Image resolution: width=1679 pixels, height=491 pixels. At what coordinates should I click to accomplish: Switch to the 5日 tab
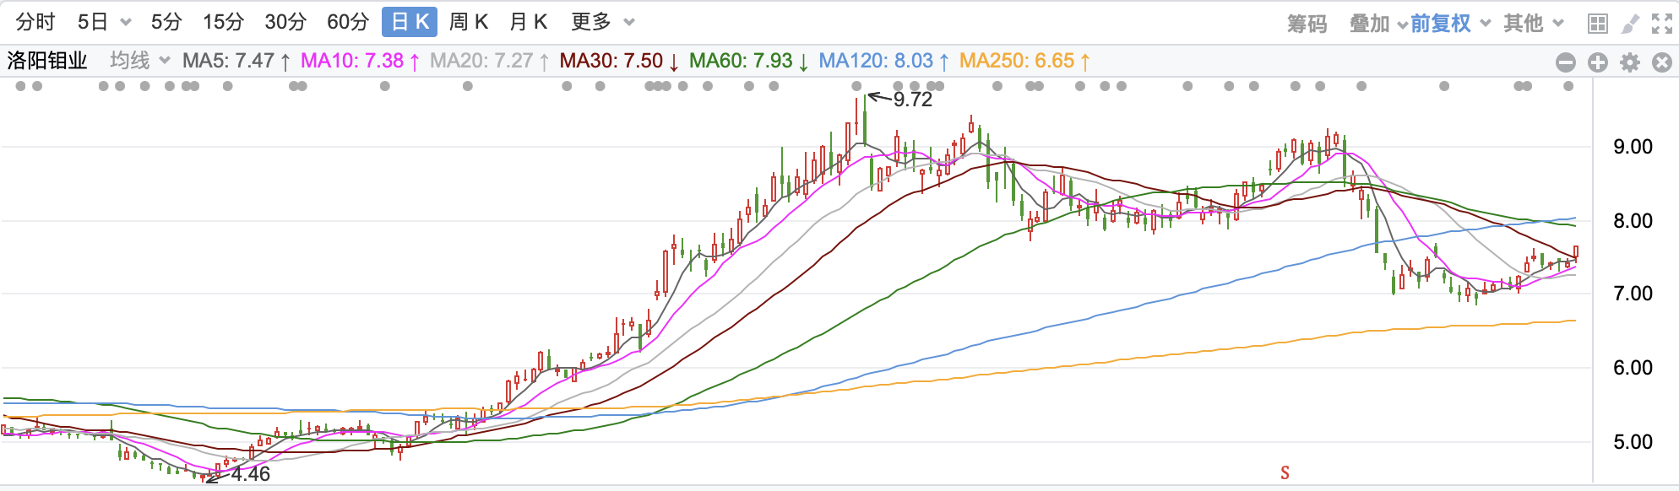[x=93, y=22]
